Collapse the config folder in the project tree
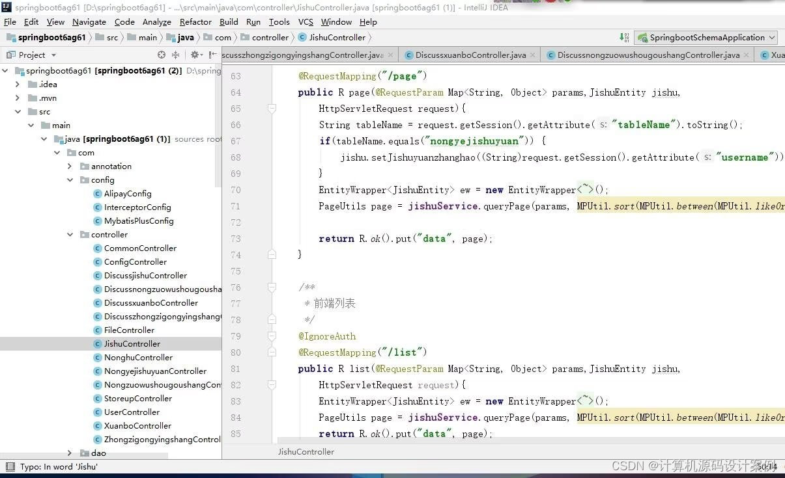Screen dimensions: 785x478 (x=70, y=179)
